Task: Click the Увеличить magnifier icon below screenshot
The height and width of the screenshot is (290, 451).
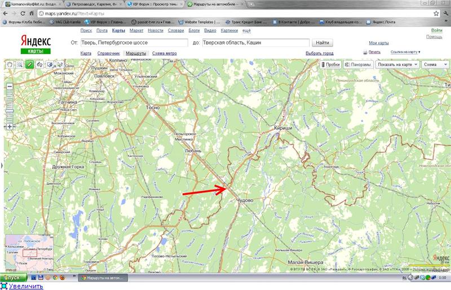Action: point(3,286)
